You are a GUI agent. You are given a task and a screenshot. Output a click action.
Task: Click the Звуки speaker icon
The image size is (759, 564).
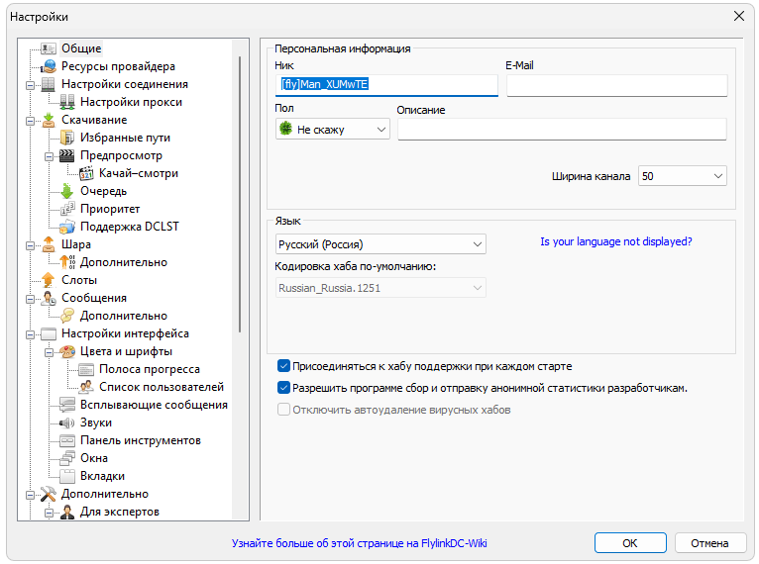pos(67,423)
